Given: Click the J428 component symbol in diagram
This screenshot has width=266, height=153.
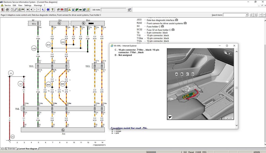Looking at the screenshot, I should (63, 130).
